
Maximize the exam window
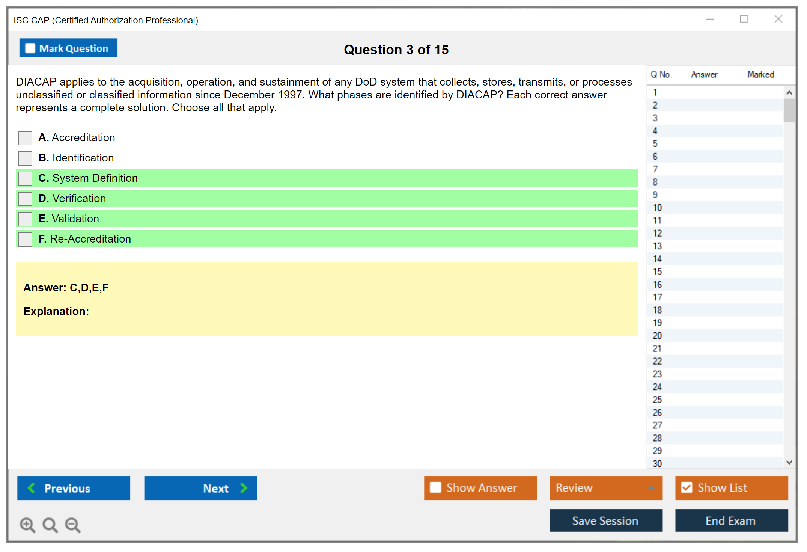(744, 19)
